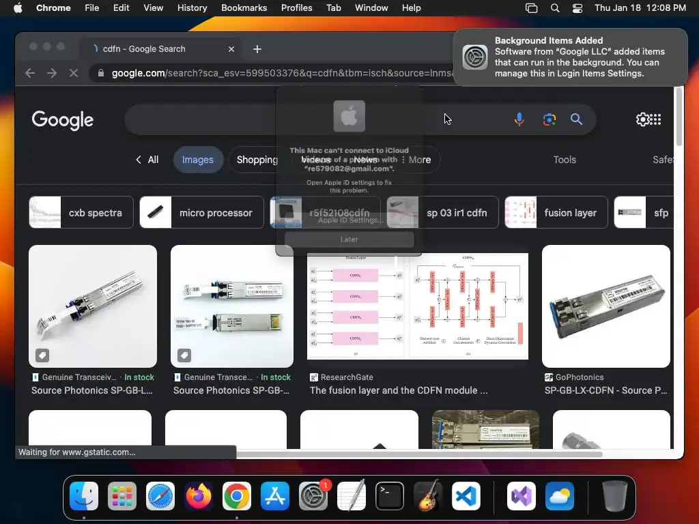Open the Profiles menu
Image resolution: width=699 pixels, height=524 pixels.
pos(296,8)
